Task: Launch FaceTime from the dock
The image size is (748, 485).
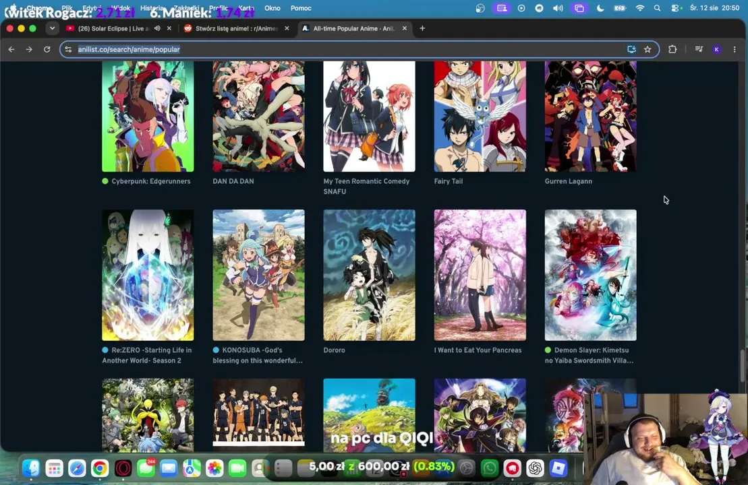Action: coord(237,468)
